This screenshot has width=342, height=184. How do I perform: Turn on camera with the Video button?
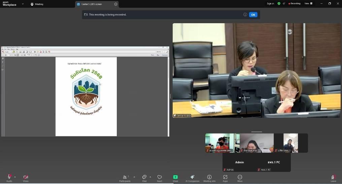(x=26, y=177)
